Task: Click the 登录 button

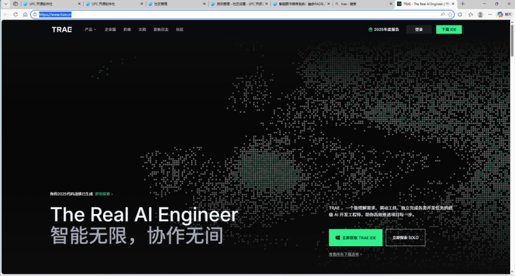Action: coord(419,29)
